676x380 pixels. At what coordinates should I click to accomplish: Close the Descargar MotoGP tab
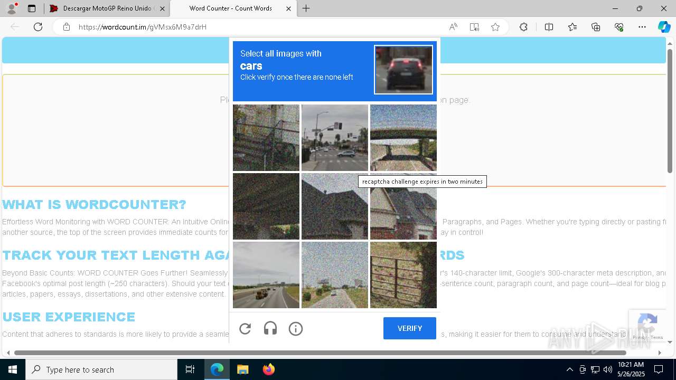[x=162, y=8]
